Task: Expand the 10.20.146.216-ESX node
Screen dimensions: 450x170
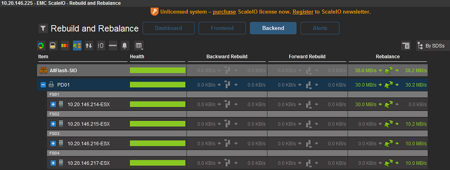Action: (x=53, y=143)
